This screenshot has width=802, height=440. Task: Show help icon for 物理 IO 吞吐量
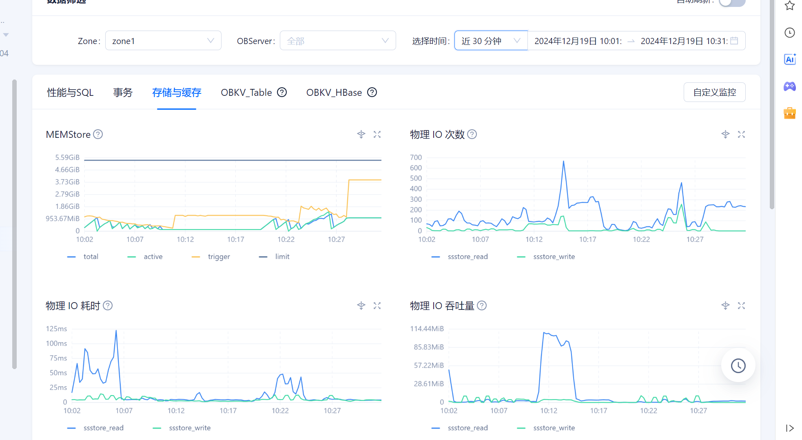(x=482, y=305)
